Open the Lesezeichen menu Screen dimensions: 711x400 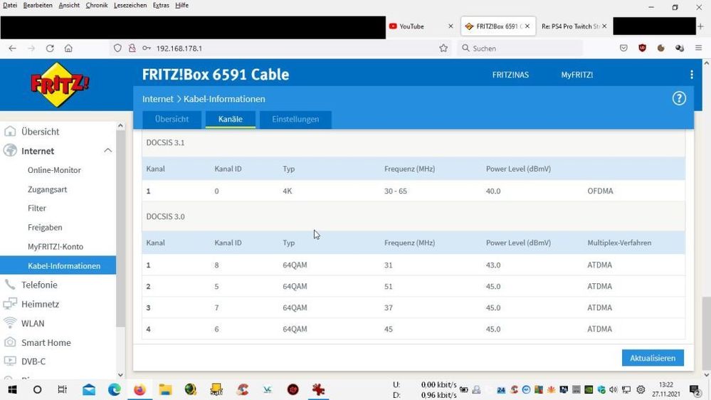(130, 6)
